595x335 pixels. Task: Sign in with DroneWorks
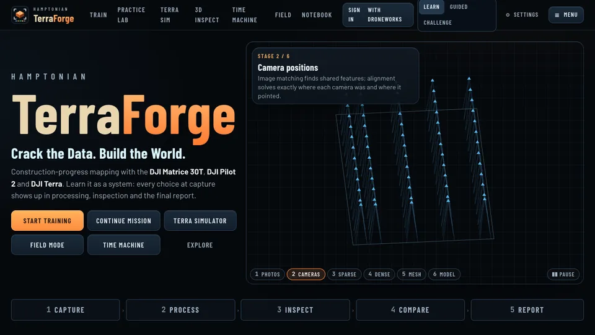point(378,15)
